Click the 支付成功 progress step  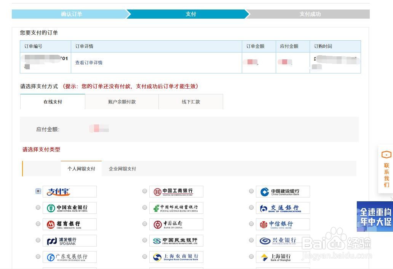click(x=310, y=14)
